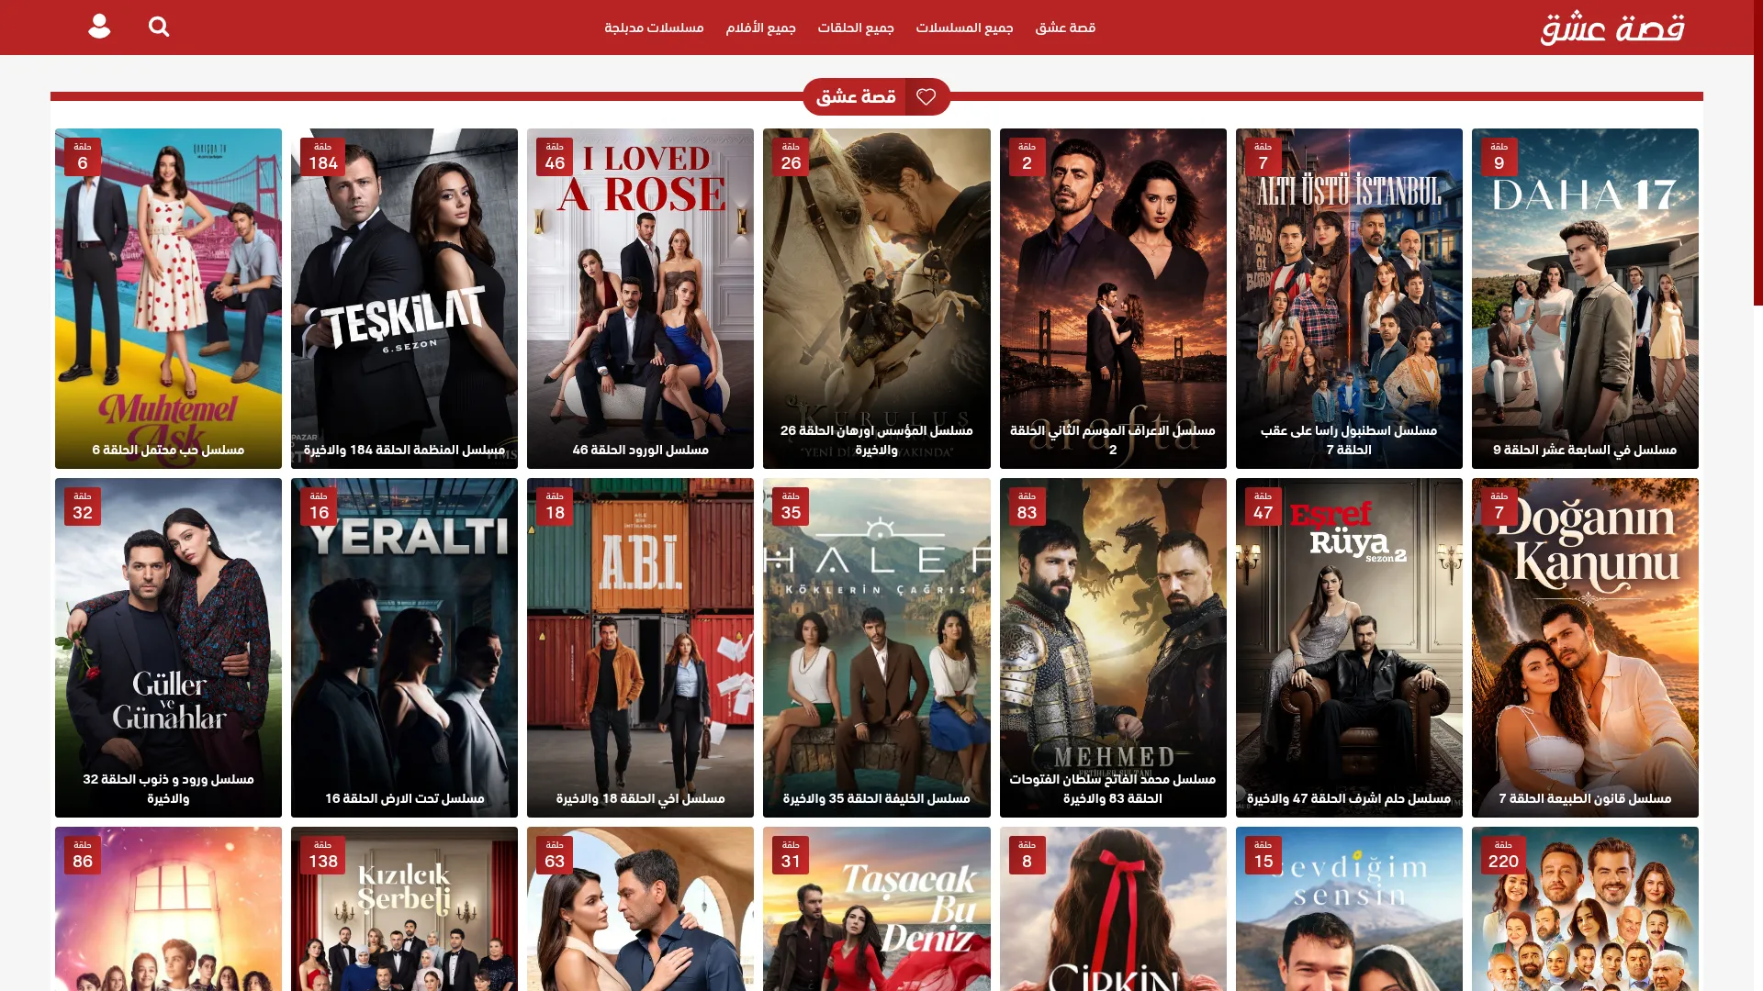Click title مسلسل في السابعة عشر الحلقة 9
The width and height of the screenshot is (1763, 991).
point(1585,450)
